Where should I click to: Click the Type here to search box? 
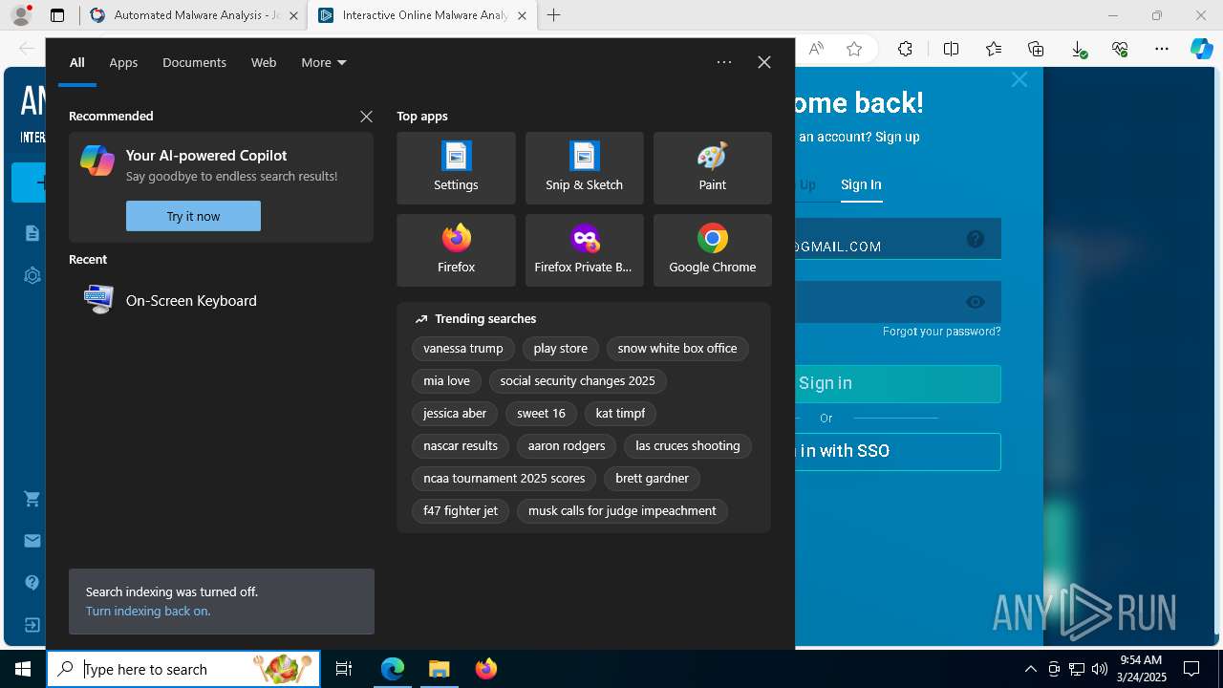pos(183,669)
